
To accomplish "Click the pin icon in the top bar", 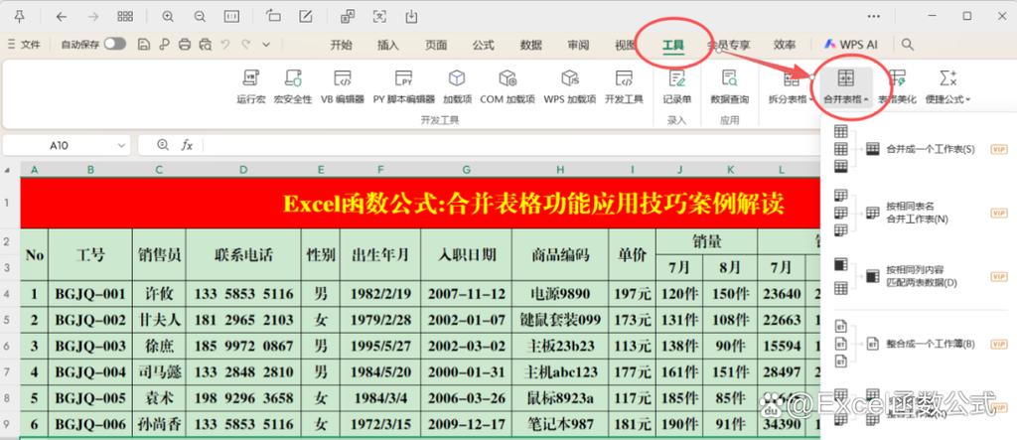I will coord(20,16).
